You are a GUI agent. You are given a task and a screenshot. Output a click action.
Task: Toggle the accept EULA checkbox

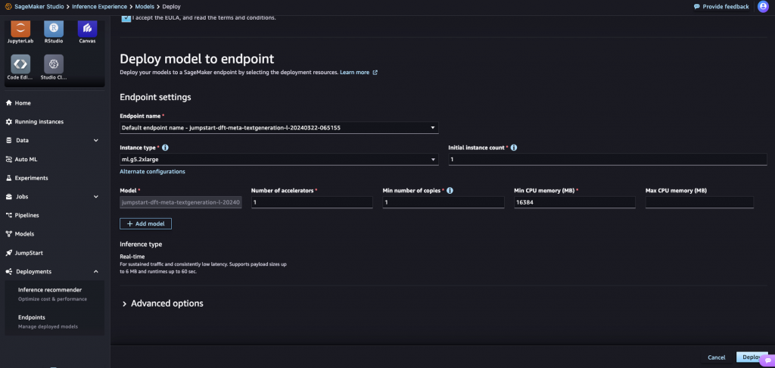point(126,18)
